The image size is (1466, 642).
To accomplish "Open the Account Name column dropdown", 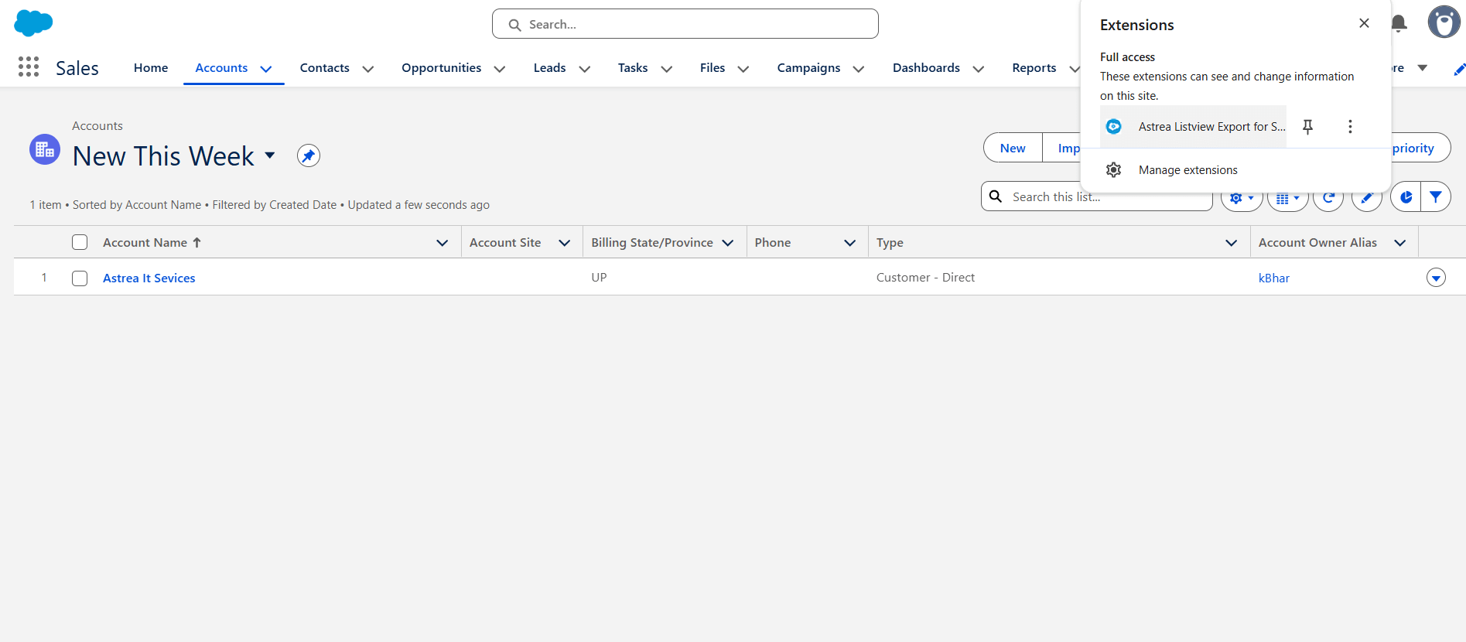I will click(442, 243).
